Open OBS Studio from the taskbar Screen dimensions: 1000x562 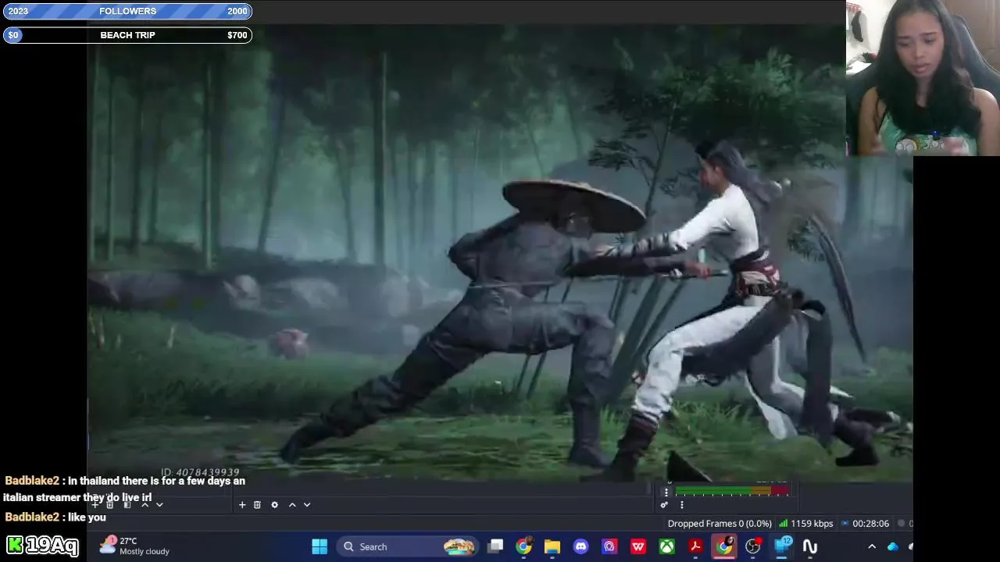click(752, 546)
